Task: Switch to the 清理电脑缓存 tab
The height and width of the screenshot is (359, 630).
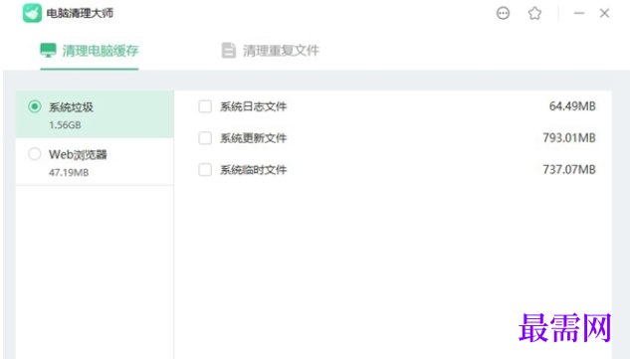Action: point(90,51)
